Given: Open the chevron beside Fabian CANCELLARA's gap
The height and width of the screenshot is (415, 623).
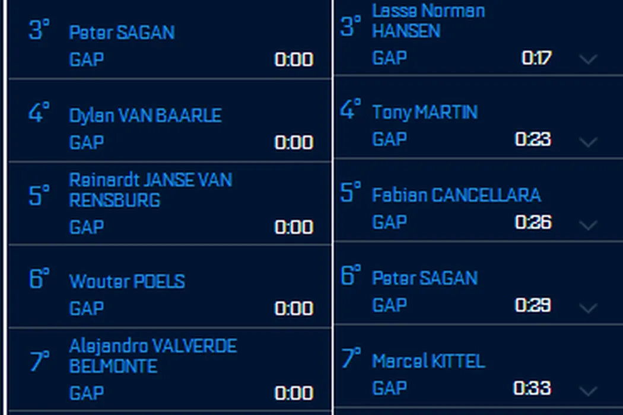Looking at the screenshot, I should [588, 225].
